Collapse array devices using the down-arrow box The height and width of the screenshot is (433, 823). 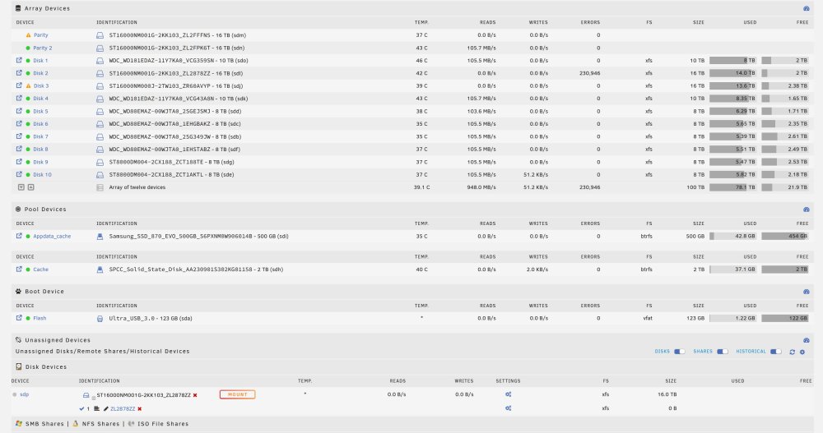click(x=21, y=187)
